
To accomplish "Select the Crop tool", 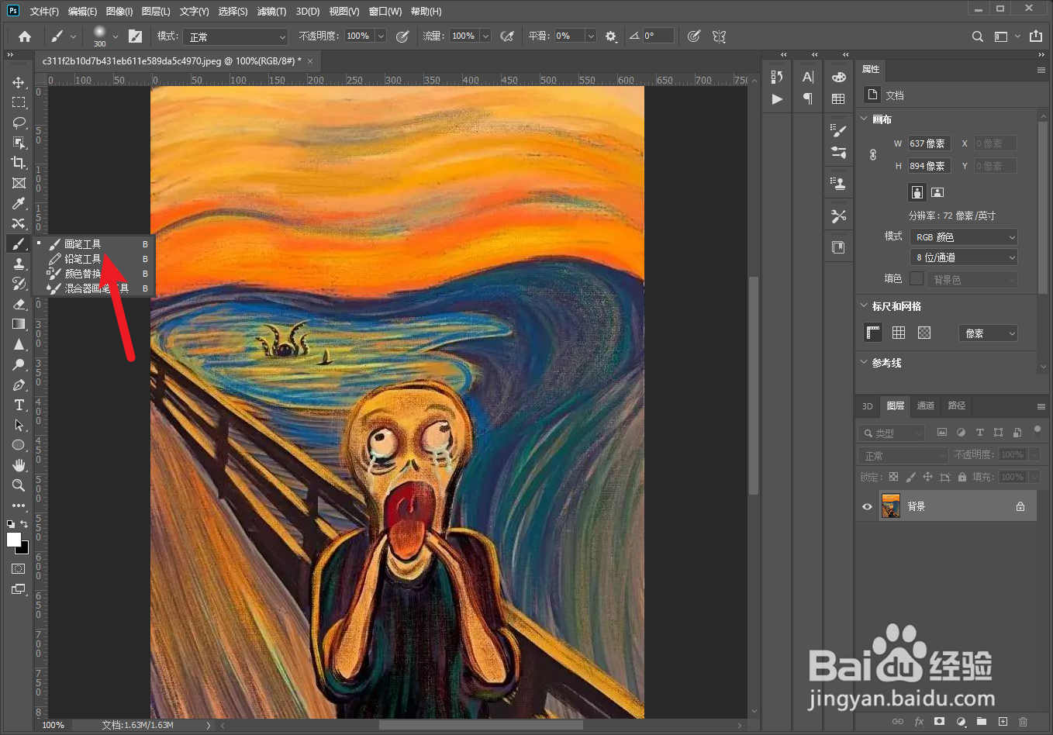I will pos(19,163).
